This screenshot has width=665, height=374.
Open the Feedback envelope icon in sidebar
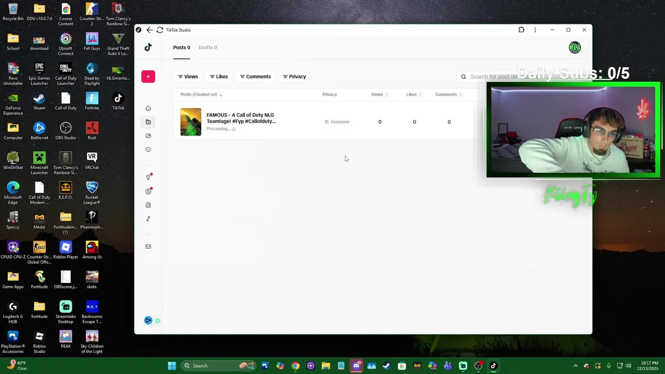[x=148, y=247]
